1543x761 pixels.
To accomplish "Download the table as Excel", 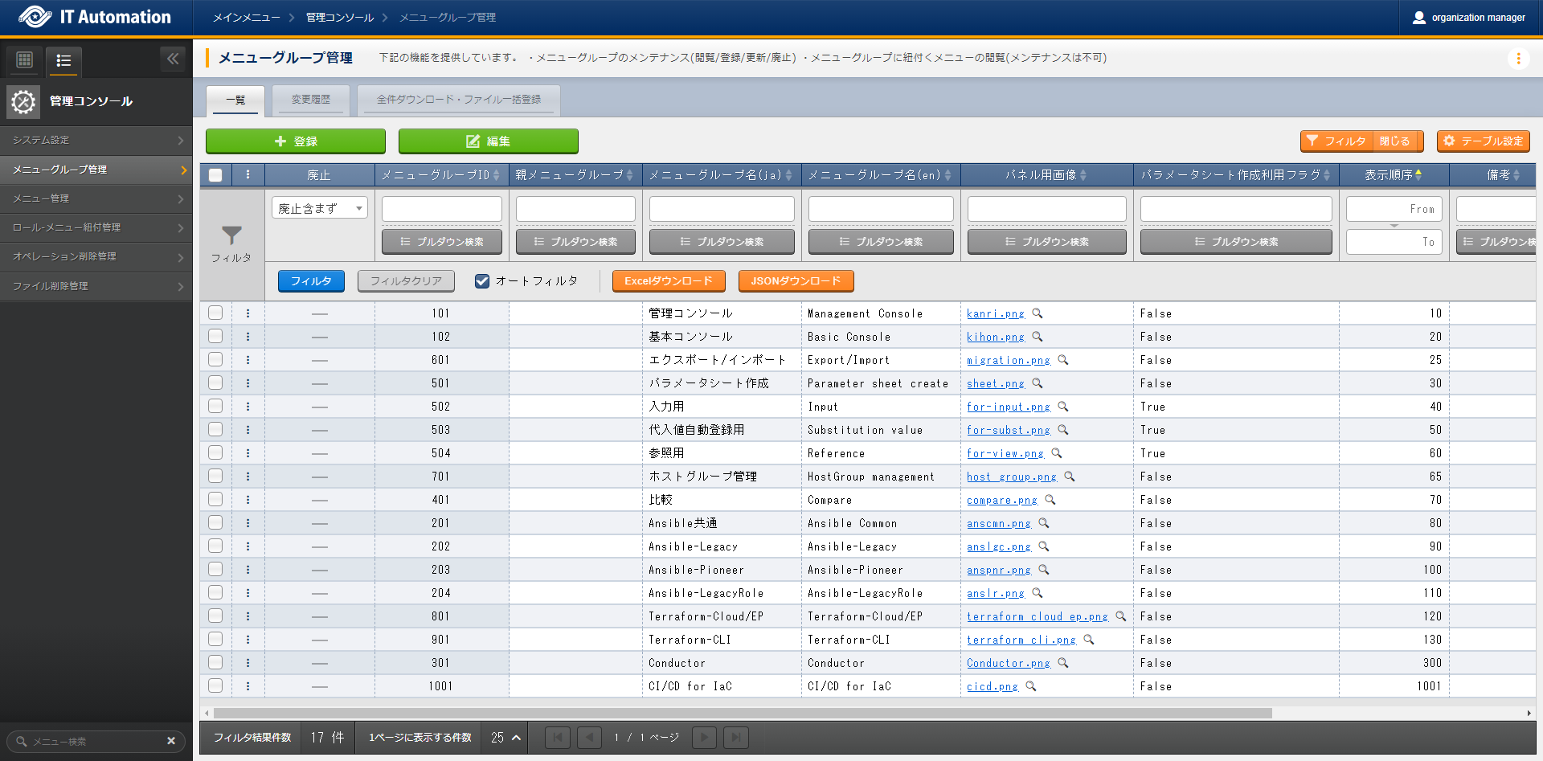I will [x=668, y=281].
